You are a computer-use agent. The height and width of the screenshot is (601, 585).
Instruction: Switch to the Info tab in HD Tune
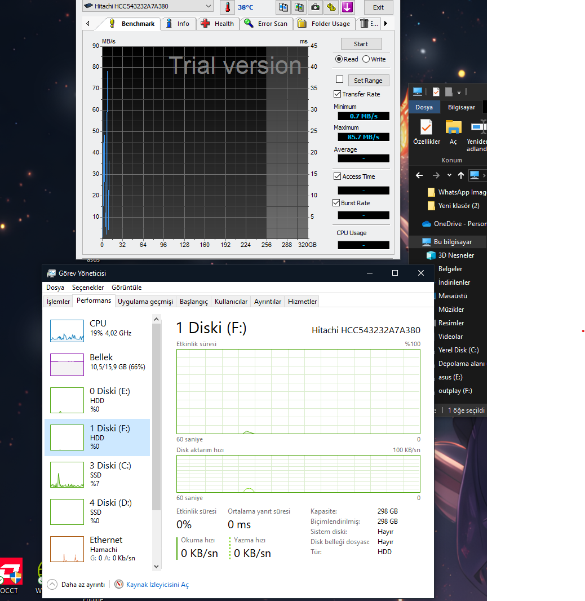178,24
